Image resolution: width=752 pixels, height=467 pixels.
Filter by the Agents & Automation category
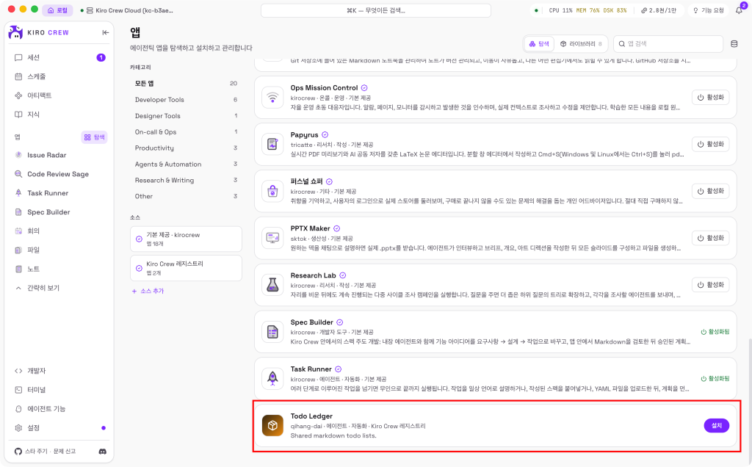pyautogui.click(x=186, y=164)
